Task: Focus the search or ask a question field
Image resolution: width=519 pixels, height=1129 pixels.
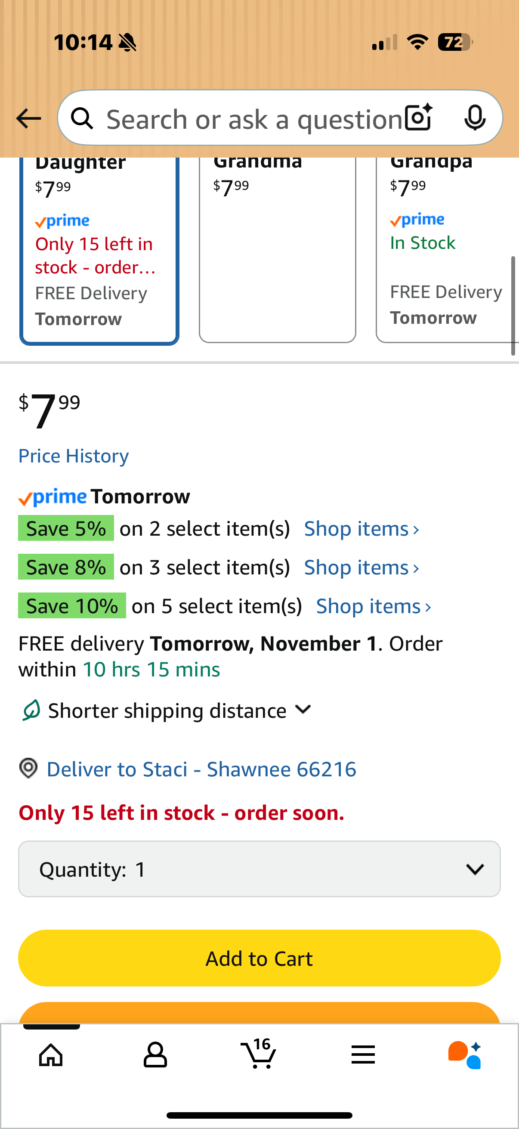Action: tap(254, 119)
